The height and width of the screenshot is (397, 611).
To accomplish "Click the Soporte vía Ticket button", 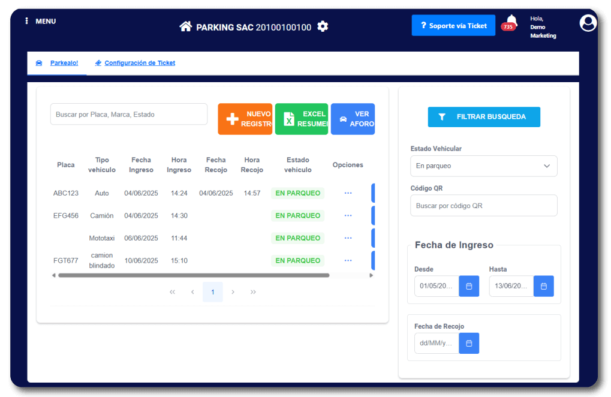I will (x=453, y=26).
